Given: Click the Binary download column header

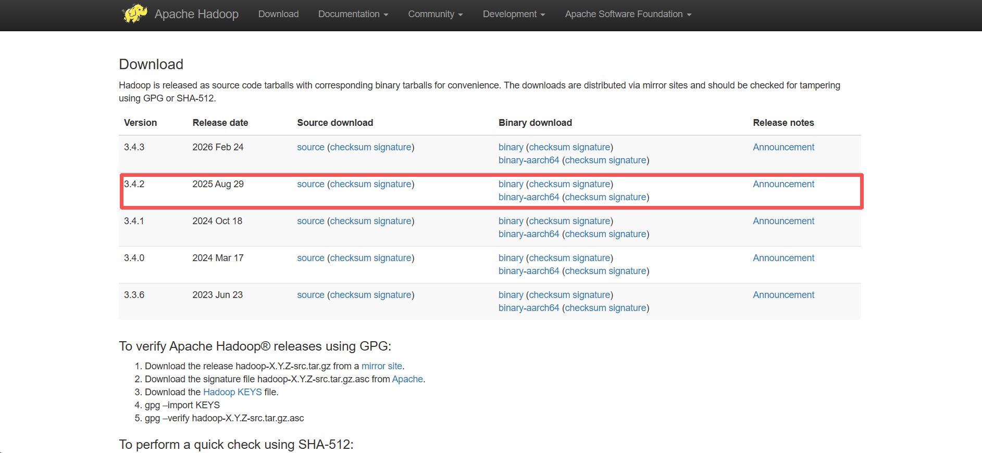Looking at the screenshot, I should (x=535, y=123).
